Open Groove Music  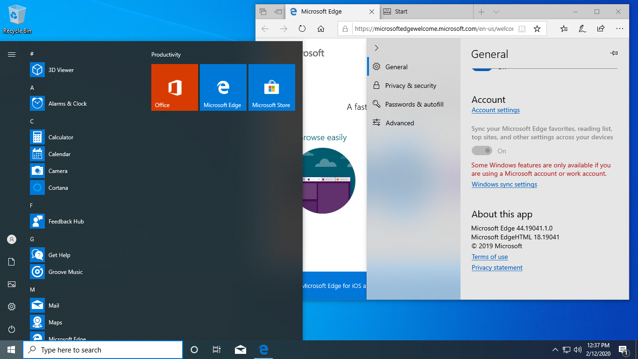click(x=84, y=272)
